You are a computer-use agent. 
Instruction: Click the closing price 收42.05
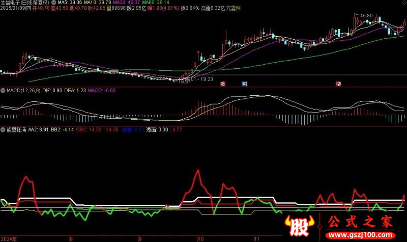click(x=97, y=8)
